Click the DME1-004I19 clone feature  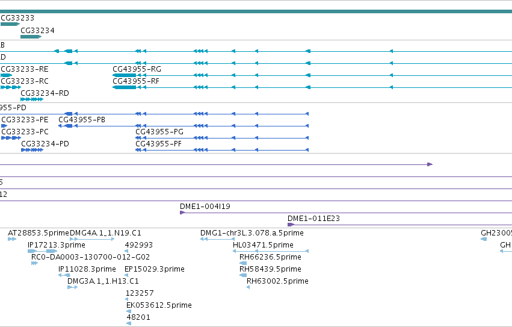346,213
